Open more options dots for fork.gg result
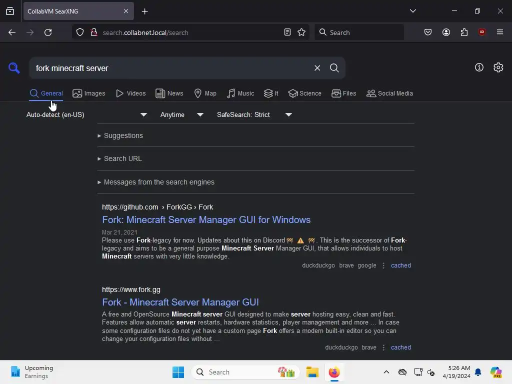This screenshot has width=512, height=384. tap(383, 347)
